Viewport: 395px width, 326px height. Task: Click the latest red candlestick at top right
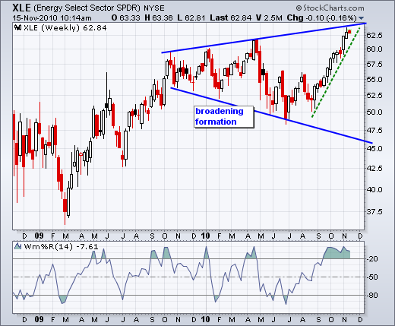coord(349,32)
